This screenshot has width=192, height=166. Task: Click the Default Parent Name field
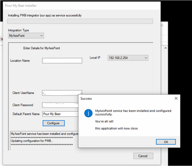tap(60, 114)
